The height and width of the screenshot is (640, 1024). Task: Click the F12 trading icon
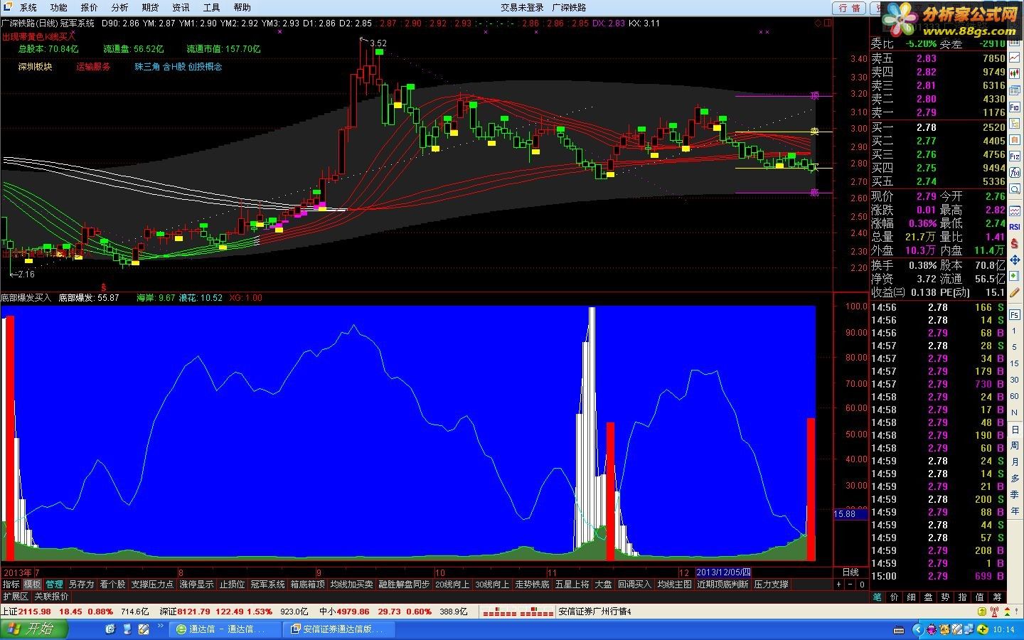pyautogui.click(x=1015, y=156)
